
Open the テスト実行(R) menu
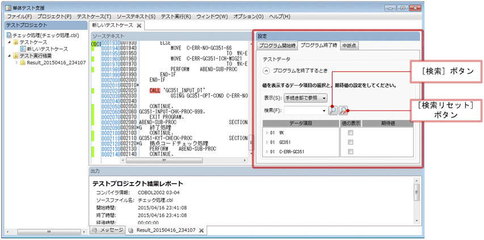click(x=176, y=16)
